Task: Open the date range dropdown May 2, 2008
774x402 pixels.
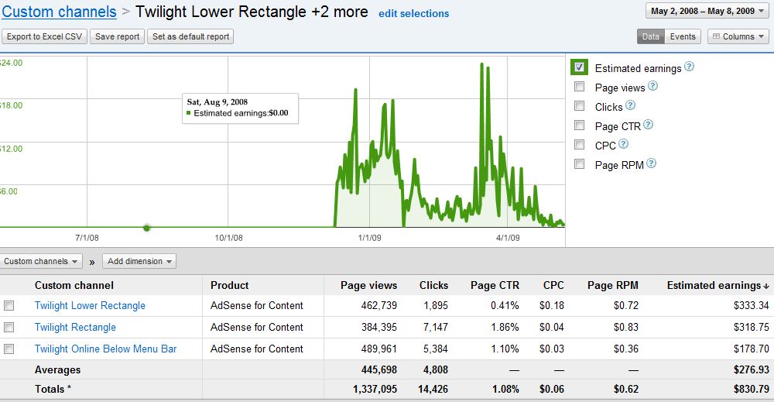Action: 707,11
